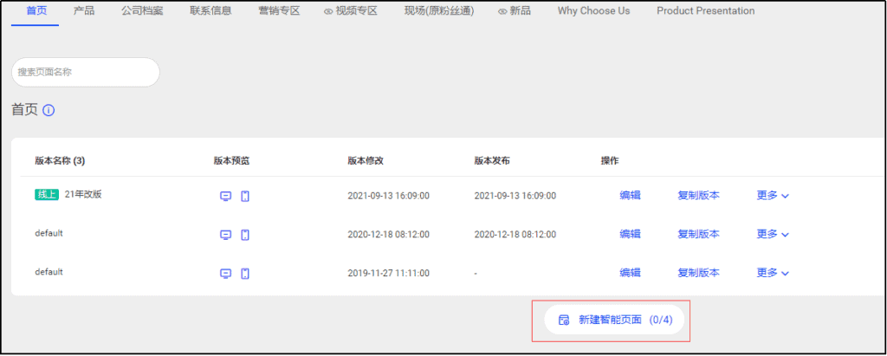
Task: Click 新建智能页面 (0/4) button
Action: click(615, 320)
